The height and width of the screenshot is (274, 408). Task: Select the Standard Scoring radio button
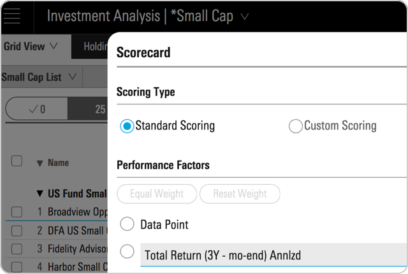coord(127,126)
